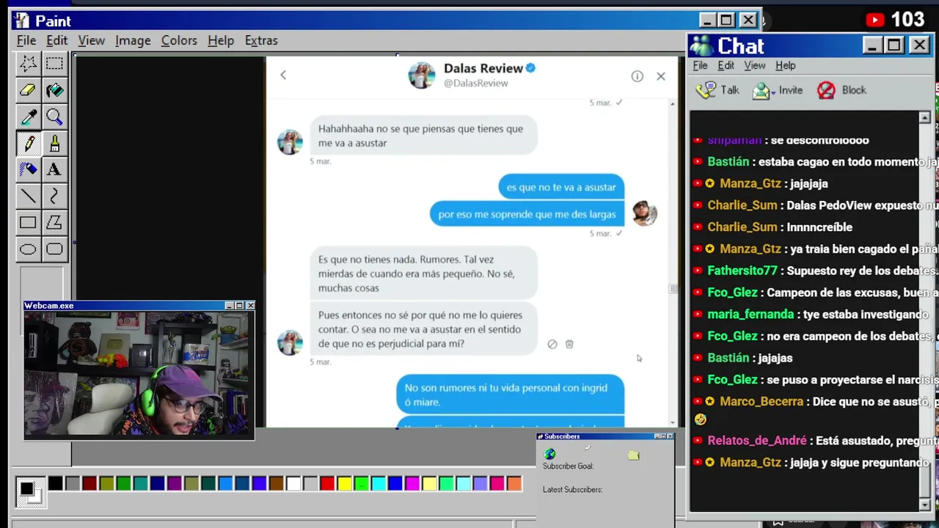Pick the magenta color swatch

[412, 483]
